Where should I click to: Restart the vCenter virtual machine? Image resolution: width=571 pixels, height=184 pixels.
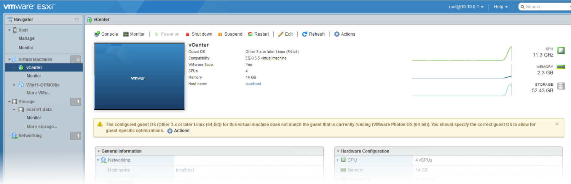[x=258, y=34]
